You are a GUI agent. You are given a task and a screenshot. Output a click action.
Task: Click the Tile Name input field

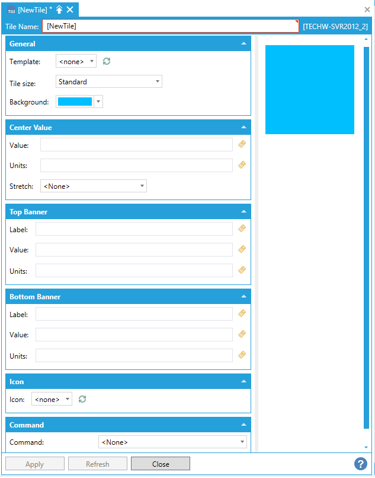170,26
